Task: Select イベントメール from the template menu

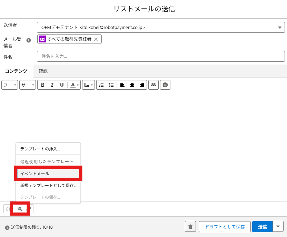Action: click(48, 174)
